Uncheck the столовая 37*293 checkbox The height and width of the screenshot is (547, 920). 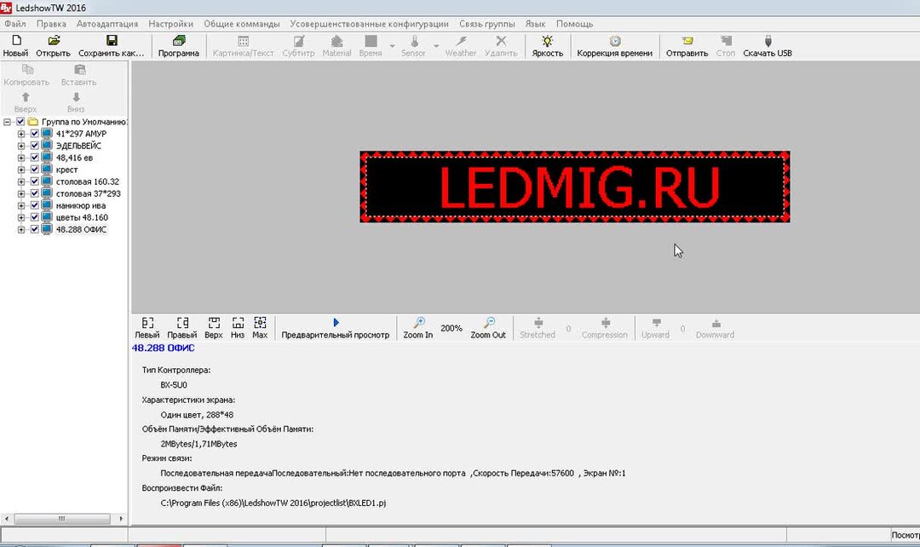pyautogui.click(x=35, y=193)
